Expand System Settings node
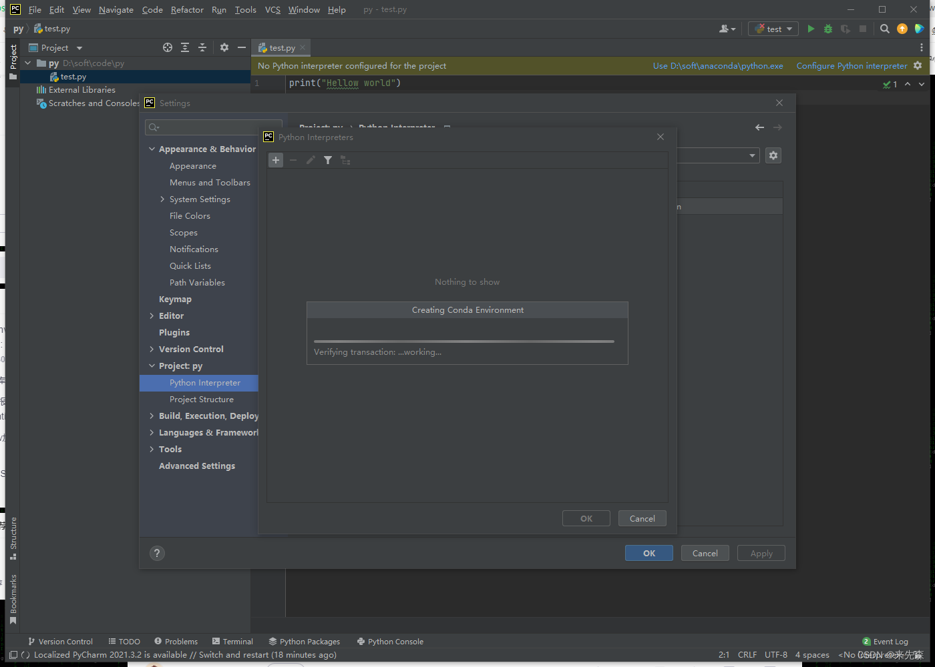 tap(162, 199)
